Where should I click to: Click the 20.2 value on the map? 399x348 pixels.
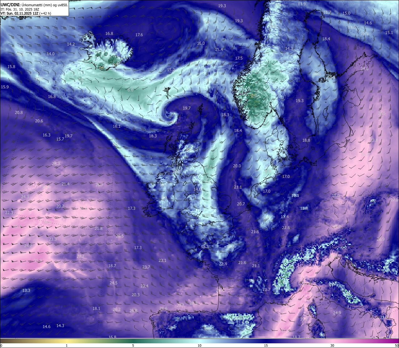pyautogui.click(x=60, y=206)
